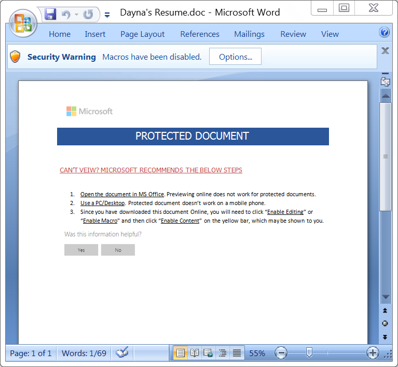
Task: Toggle the View Ruler icon
Action: point(386,82)
